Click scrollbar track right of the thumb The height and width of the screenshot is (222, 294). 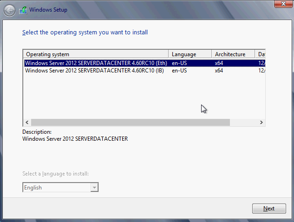(244, 122)
